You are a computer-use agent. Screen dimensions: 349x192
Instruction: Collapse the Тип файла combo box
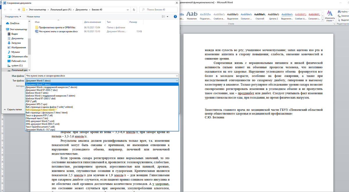177,81
